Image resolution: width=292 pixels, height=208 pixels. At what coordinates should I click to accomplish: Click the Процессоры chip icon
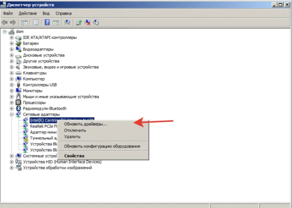point(18,103)
